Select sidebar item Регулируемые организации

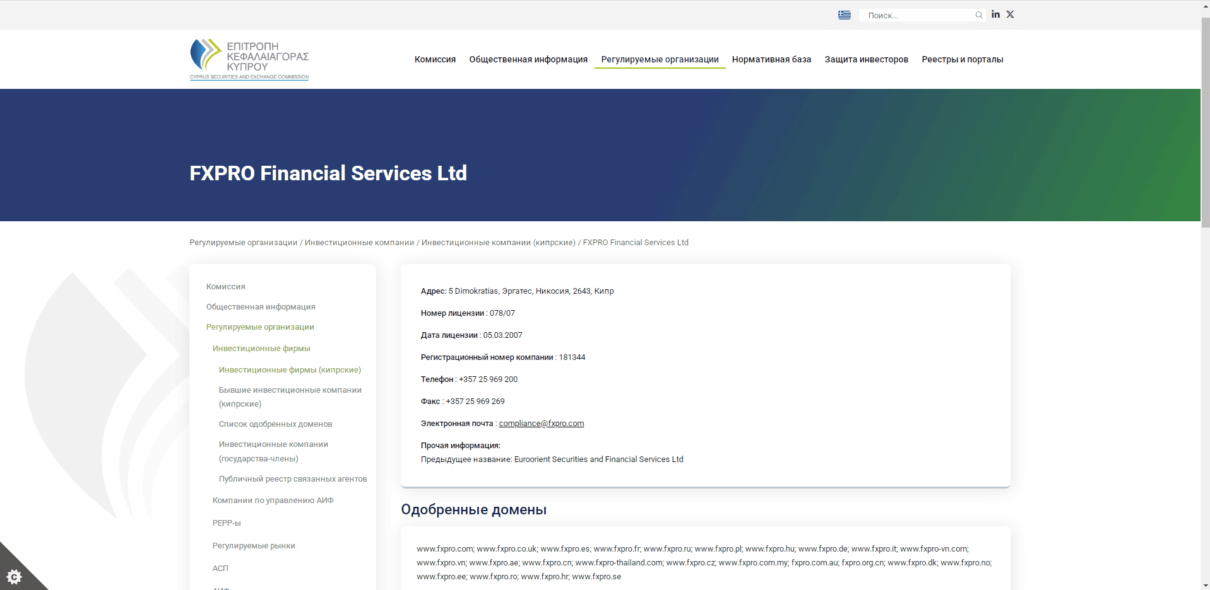260,327
